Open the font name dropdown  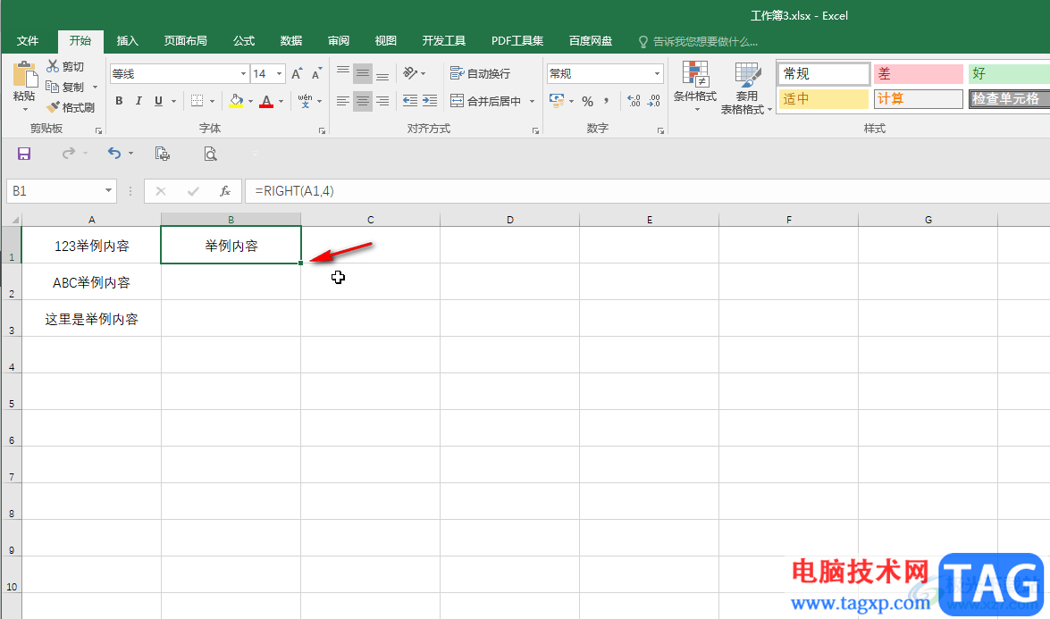pos(243,73)
